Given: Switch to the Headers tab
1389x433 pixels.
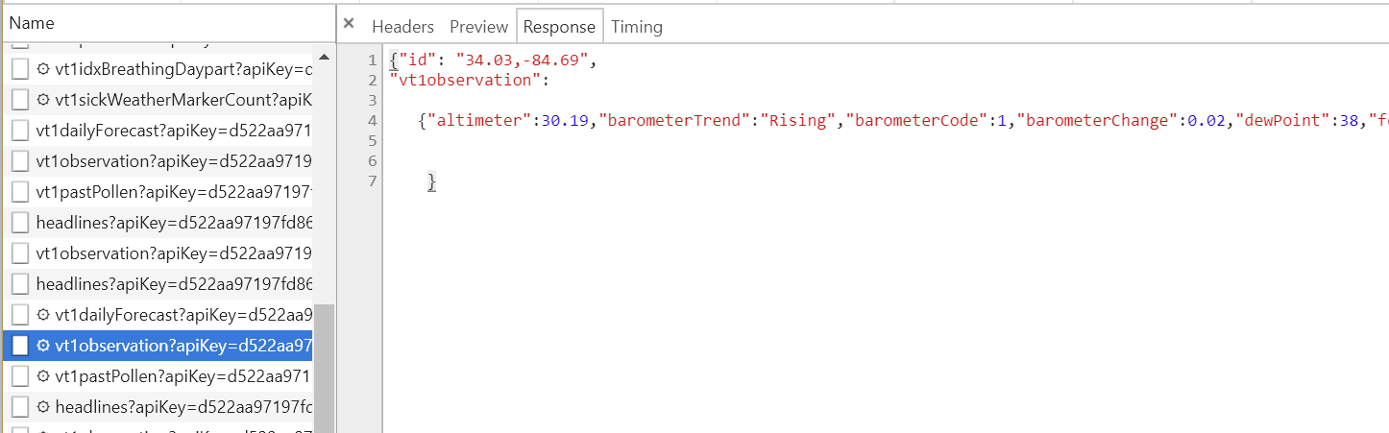Looking at the screenshot, I should pos(402,27).
